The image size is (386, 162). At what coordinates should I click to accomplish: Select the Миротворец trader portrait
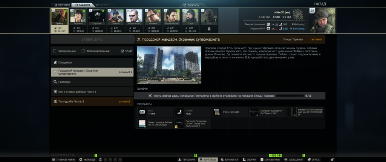(134, 17)
